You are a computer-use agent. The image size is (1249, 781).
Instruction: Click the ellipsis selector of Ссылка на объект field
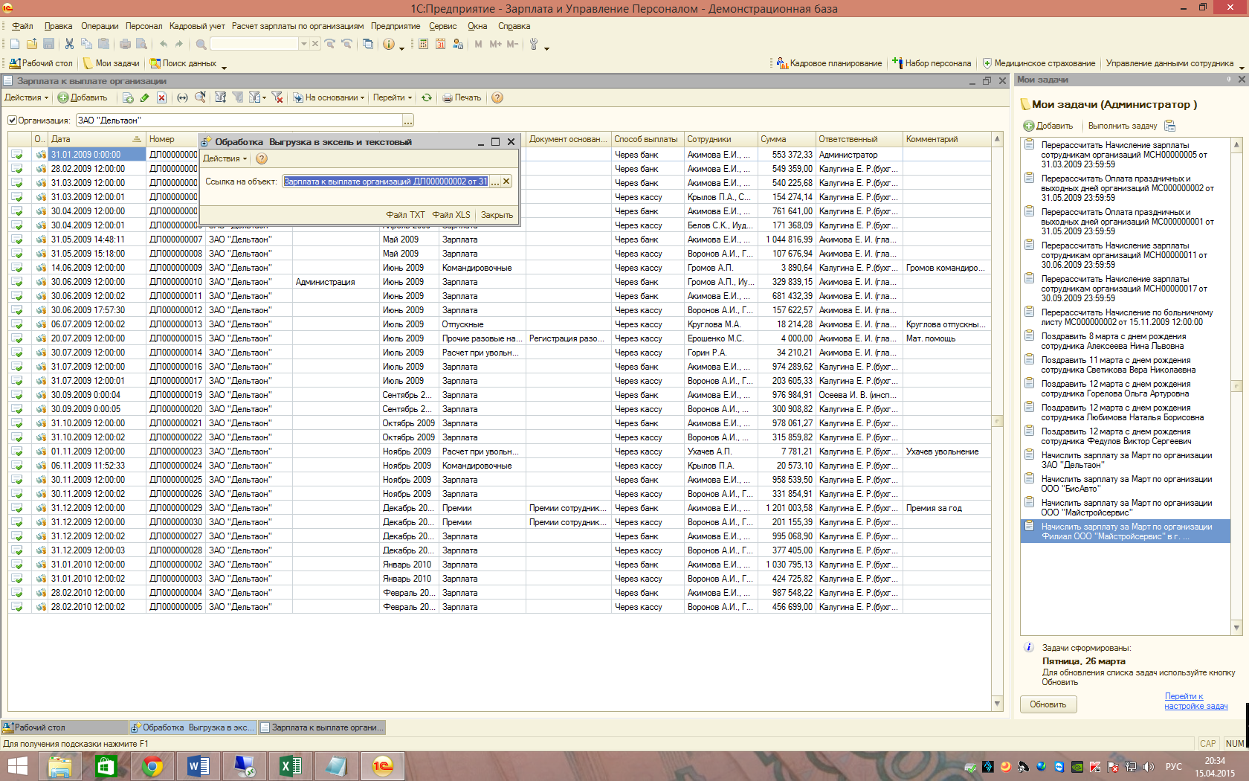pos(495,181)
